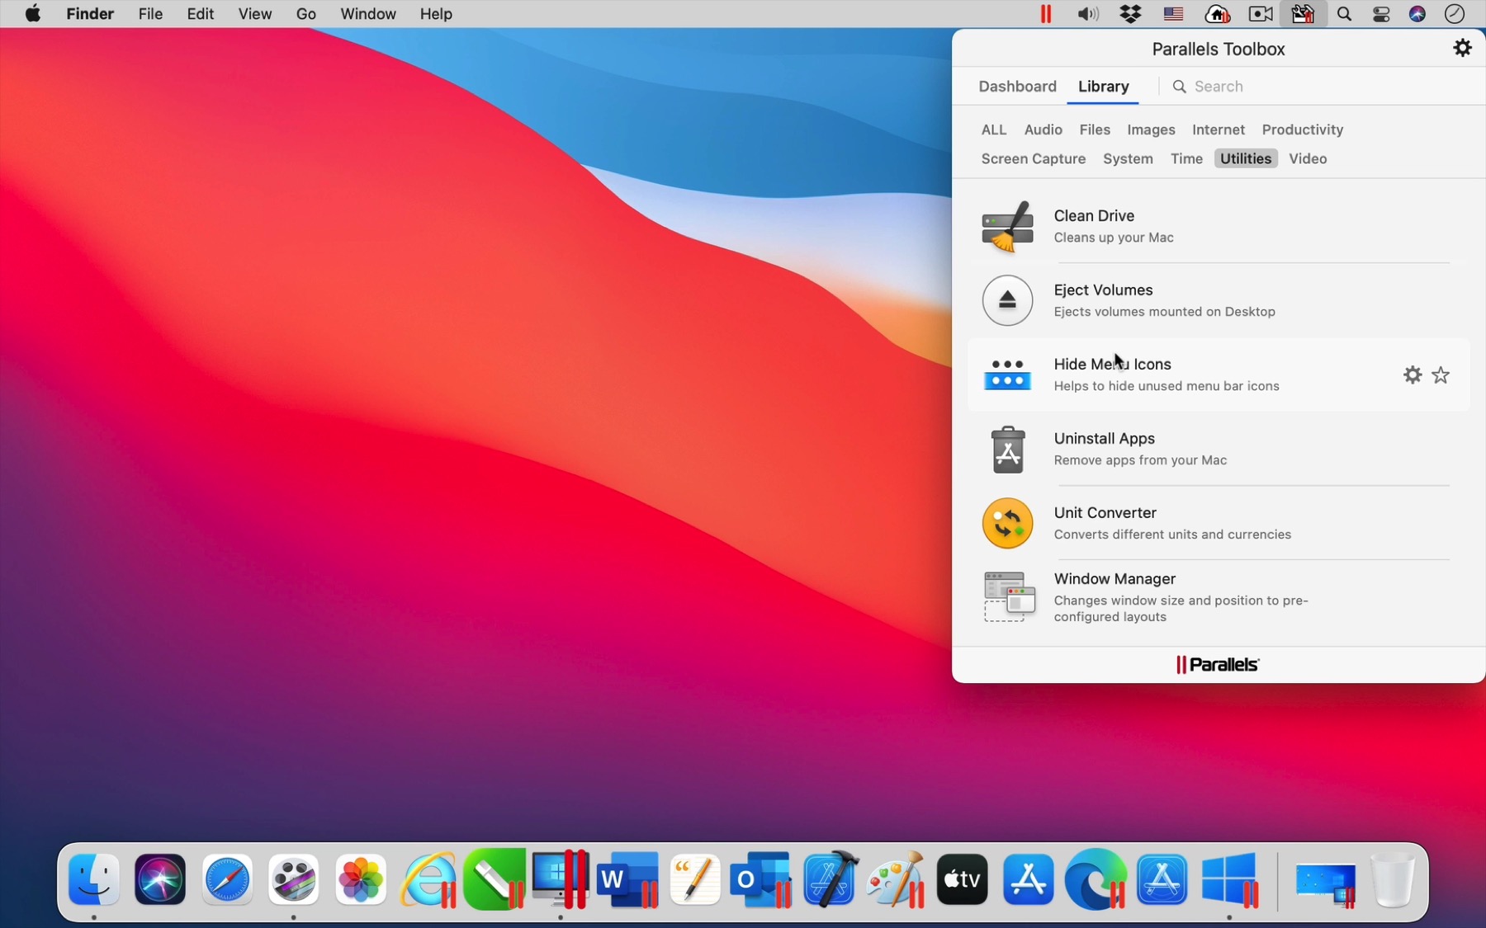
Task: Switch to the Dashboard tab
Action: (x=1017, y=87)
